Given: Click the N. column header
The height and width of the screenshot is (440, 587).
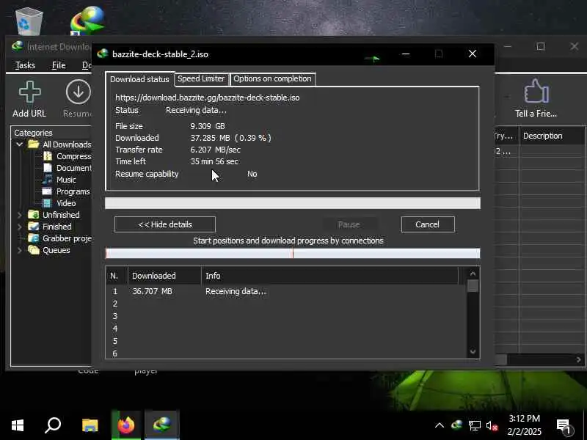Looking at the screenshot, I should tap(117, 276).
